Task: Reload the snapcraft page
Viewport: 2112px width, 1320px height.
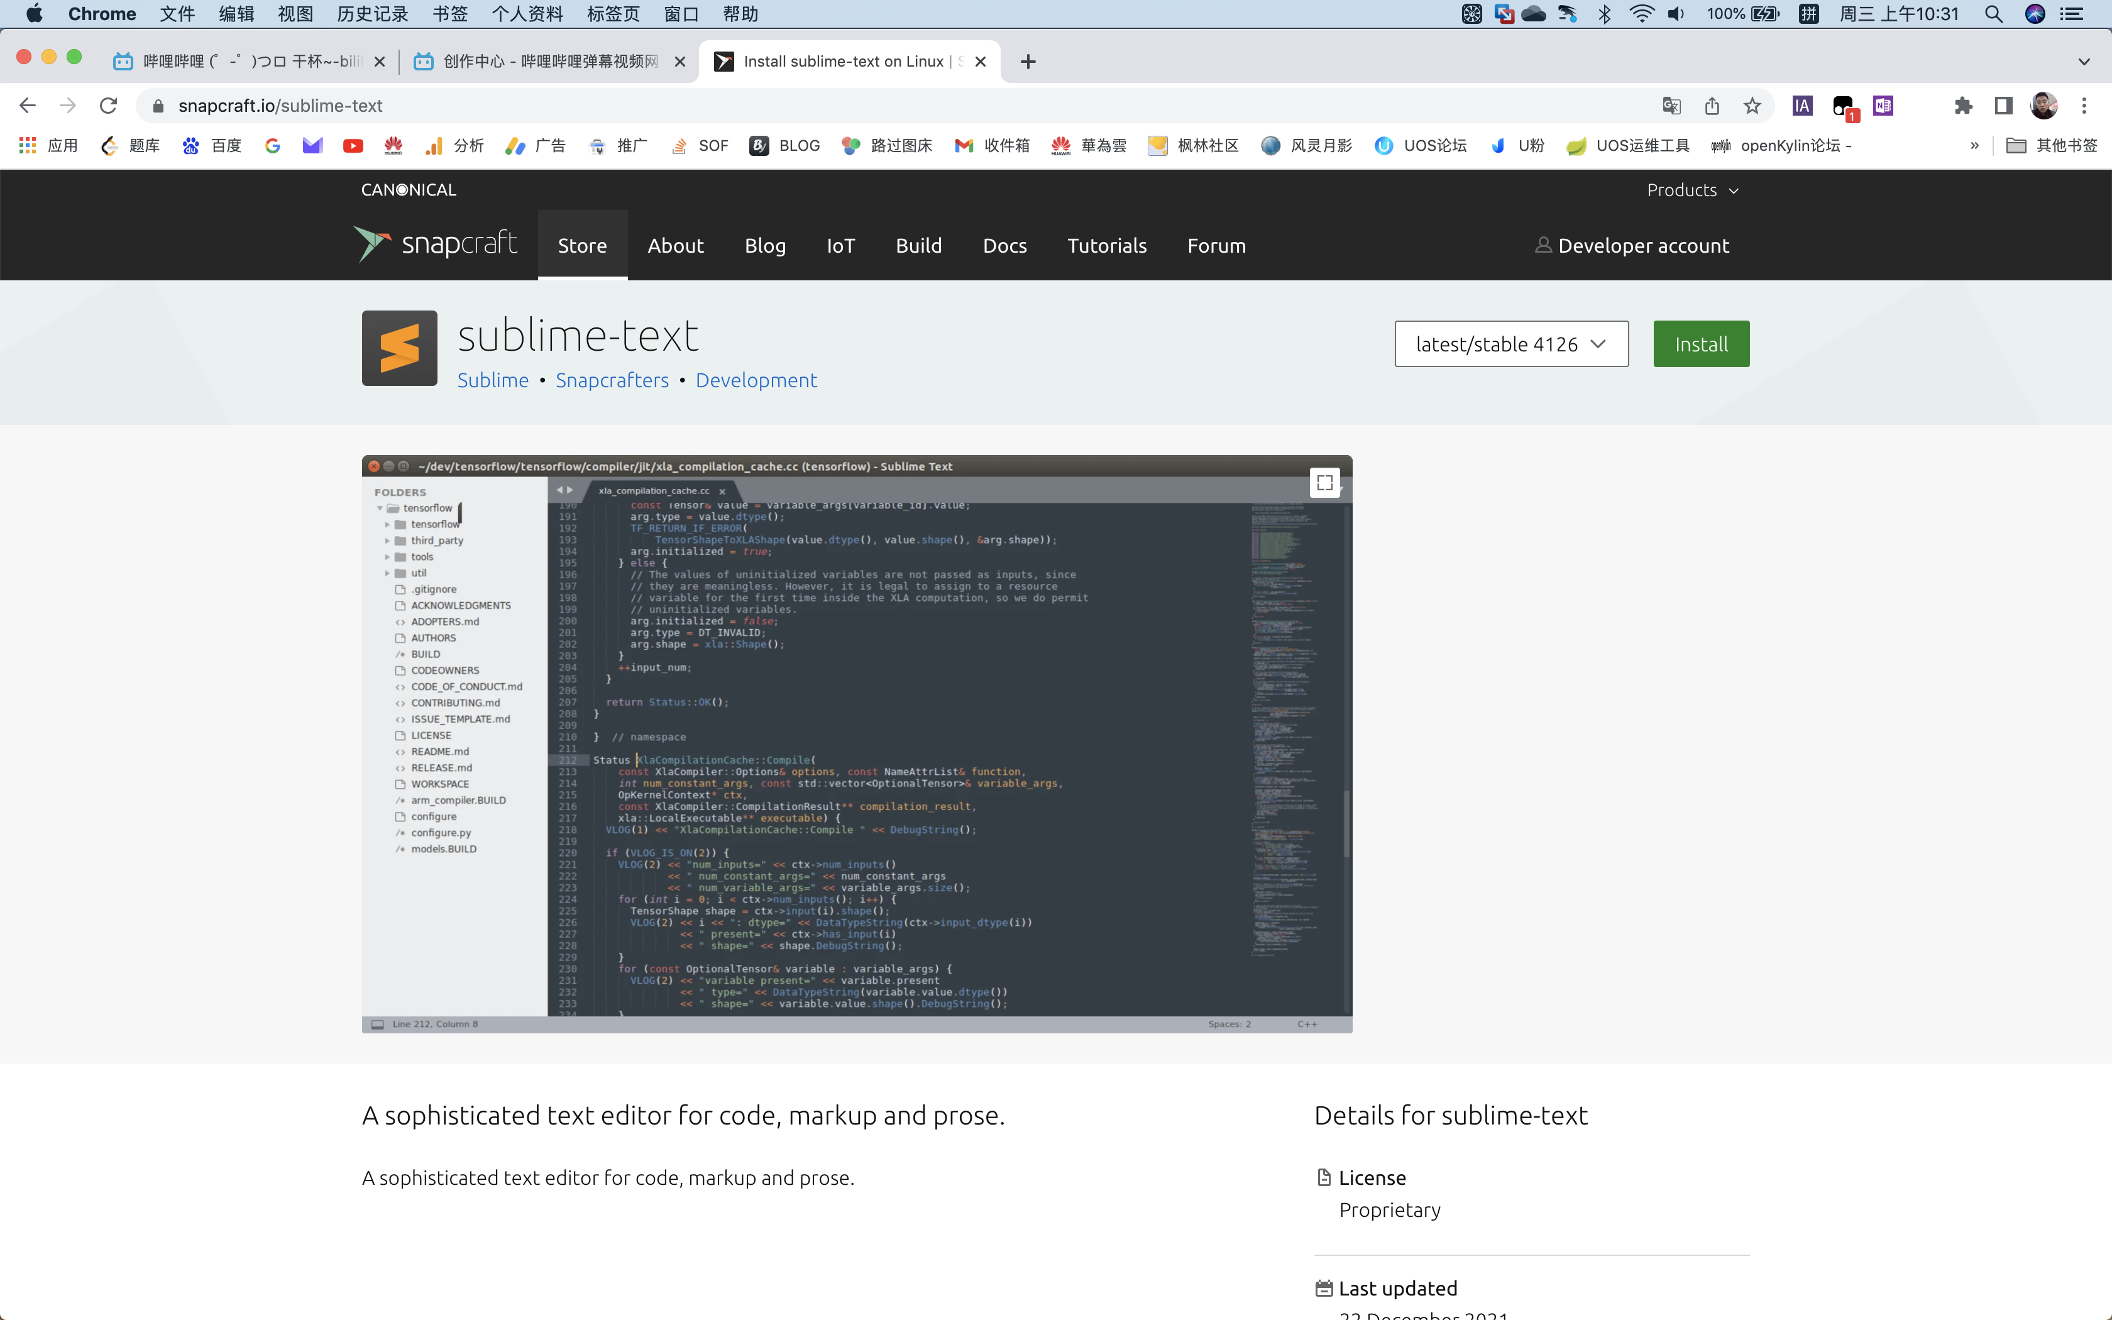Action: point(108,106)
